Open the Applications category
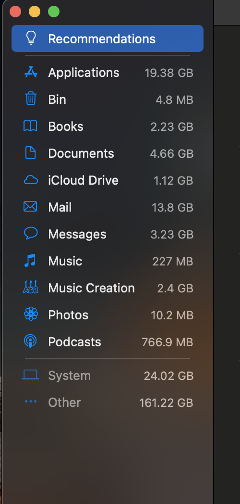Image resolution: width=240 pixels, height=504 pixels. [84, 73]
